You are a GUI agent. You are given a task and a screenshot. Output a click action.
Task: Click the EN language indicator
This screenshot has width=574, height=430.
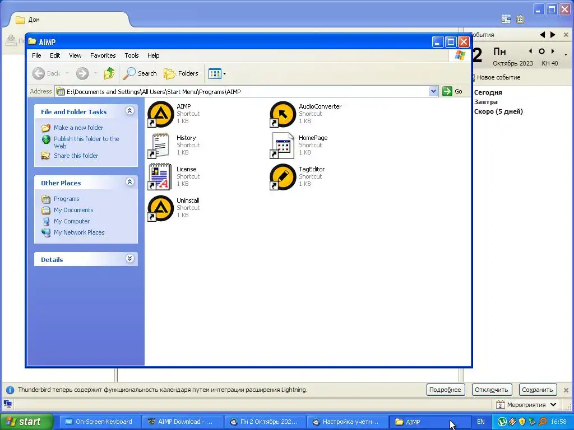[x=480, y=422]
